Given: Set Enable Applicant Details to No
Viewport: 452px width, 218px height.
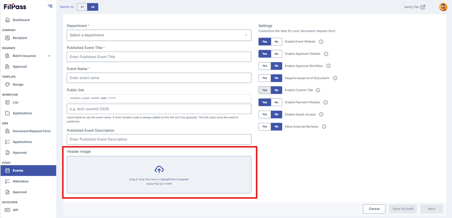Looking at the screenshot, I should coord(276,54).
